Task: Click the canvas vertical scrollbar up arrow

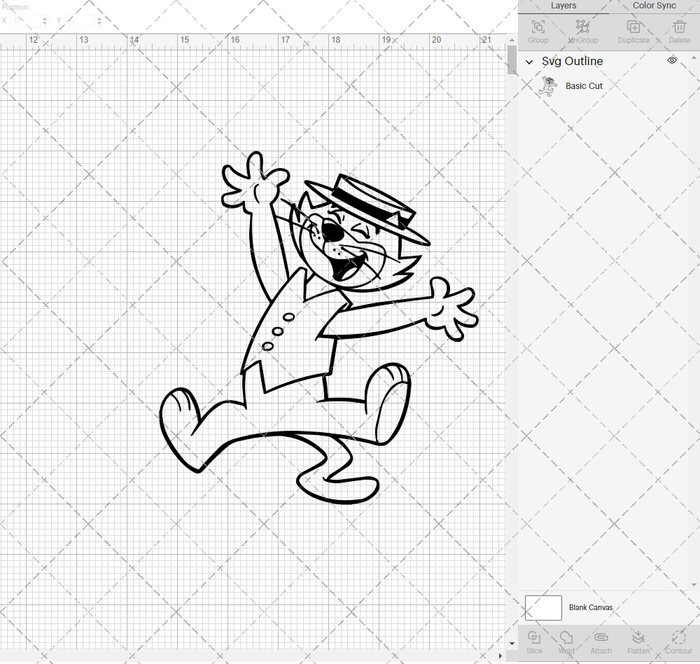Action: click(x=512, y=40)
